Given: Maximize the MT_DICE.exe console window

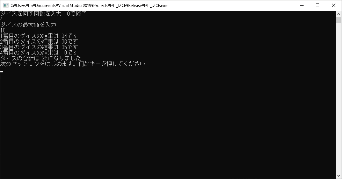Looking at the screenshot, I should click(318, 6).
